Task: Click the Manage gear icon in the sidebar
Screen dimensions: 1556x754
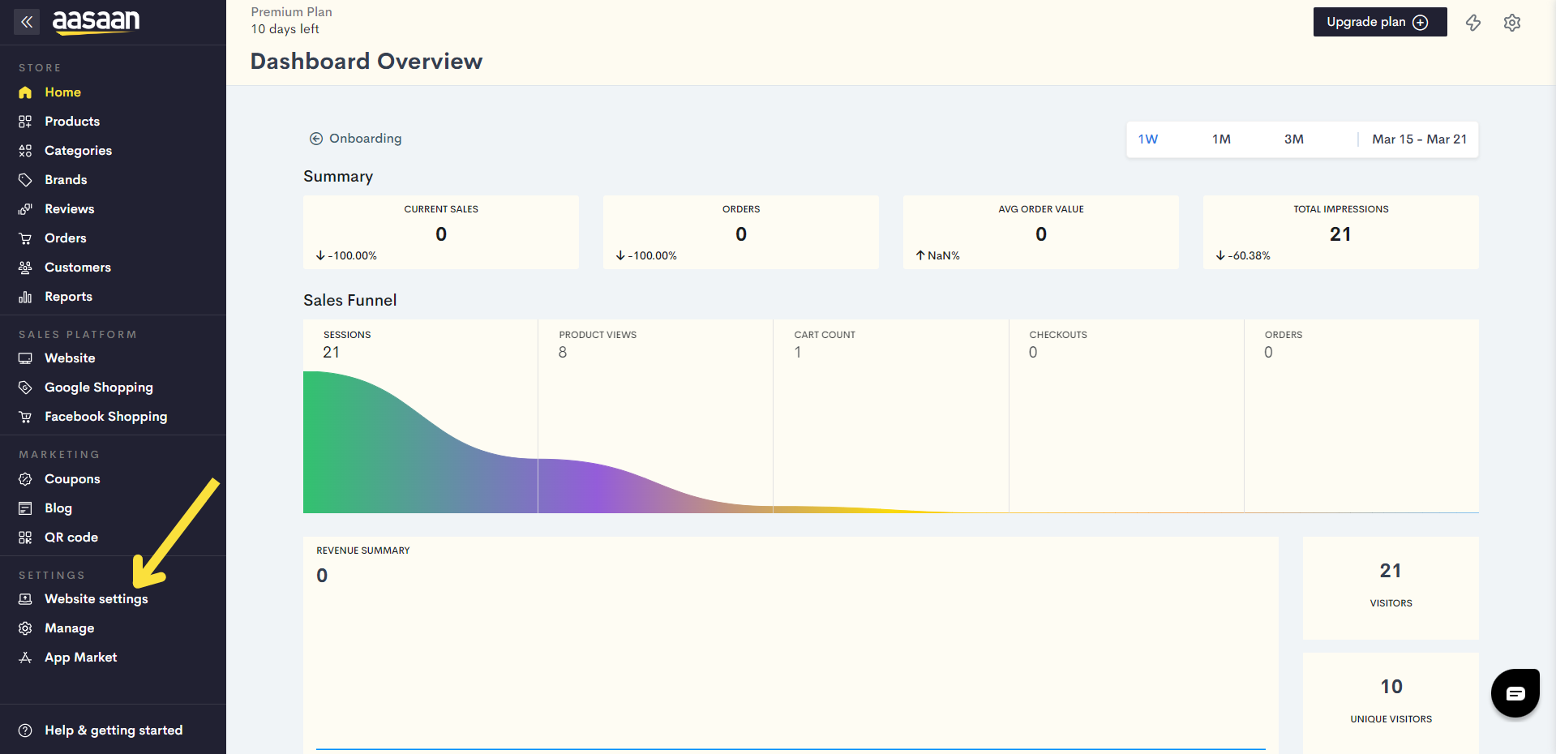Action: pyautogui.click(x=25, y=628)
